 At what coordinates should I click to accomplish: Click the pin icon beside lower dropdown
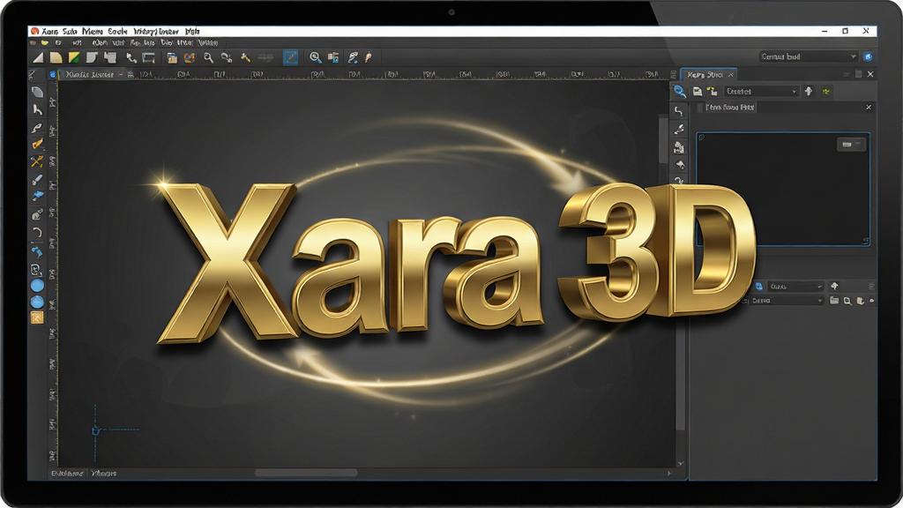pos(834,287)
